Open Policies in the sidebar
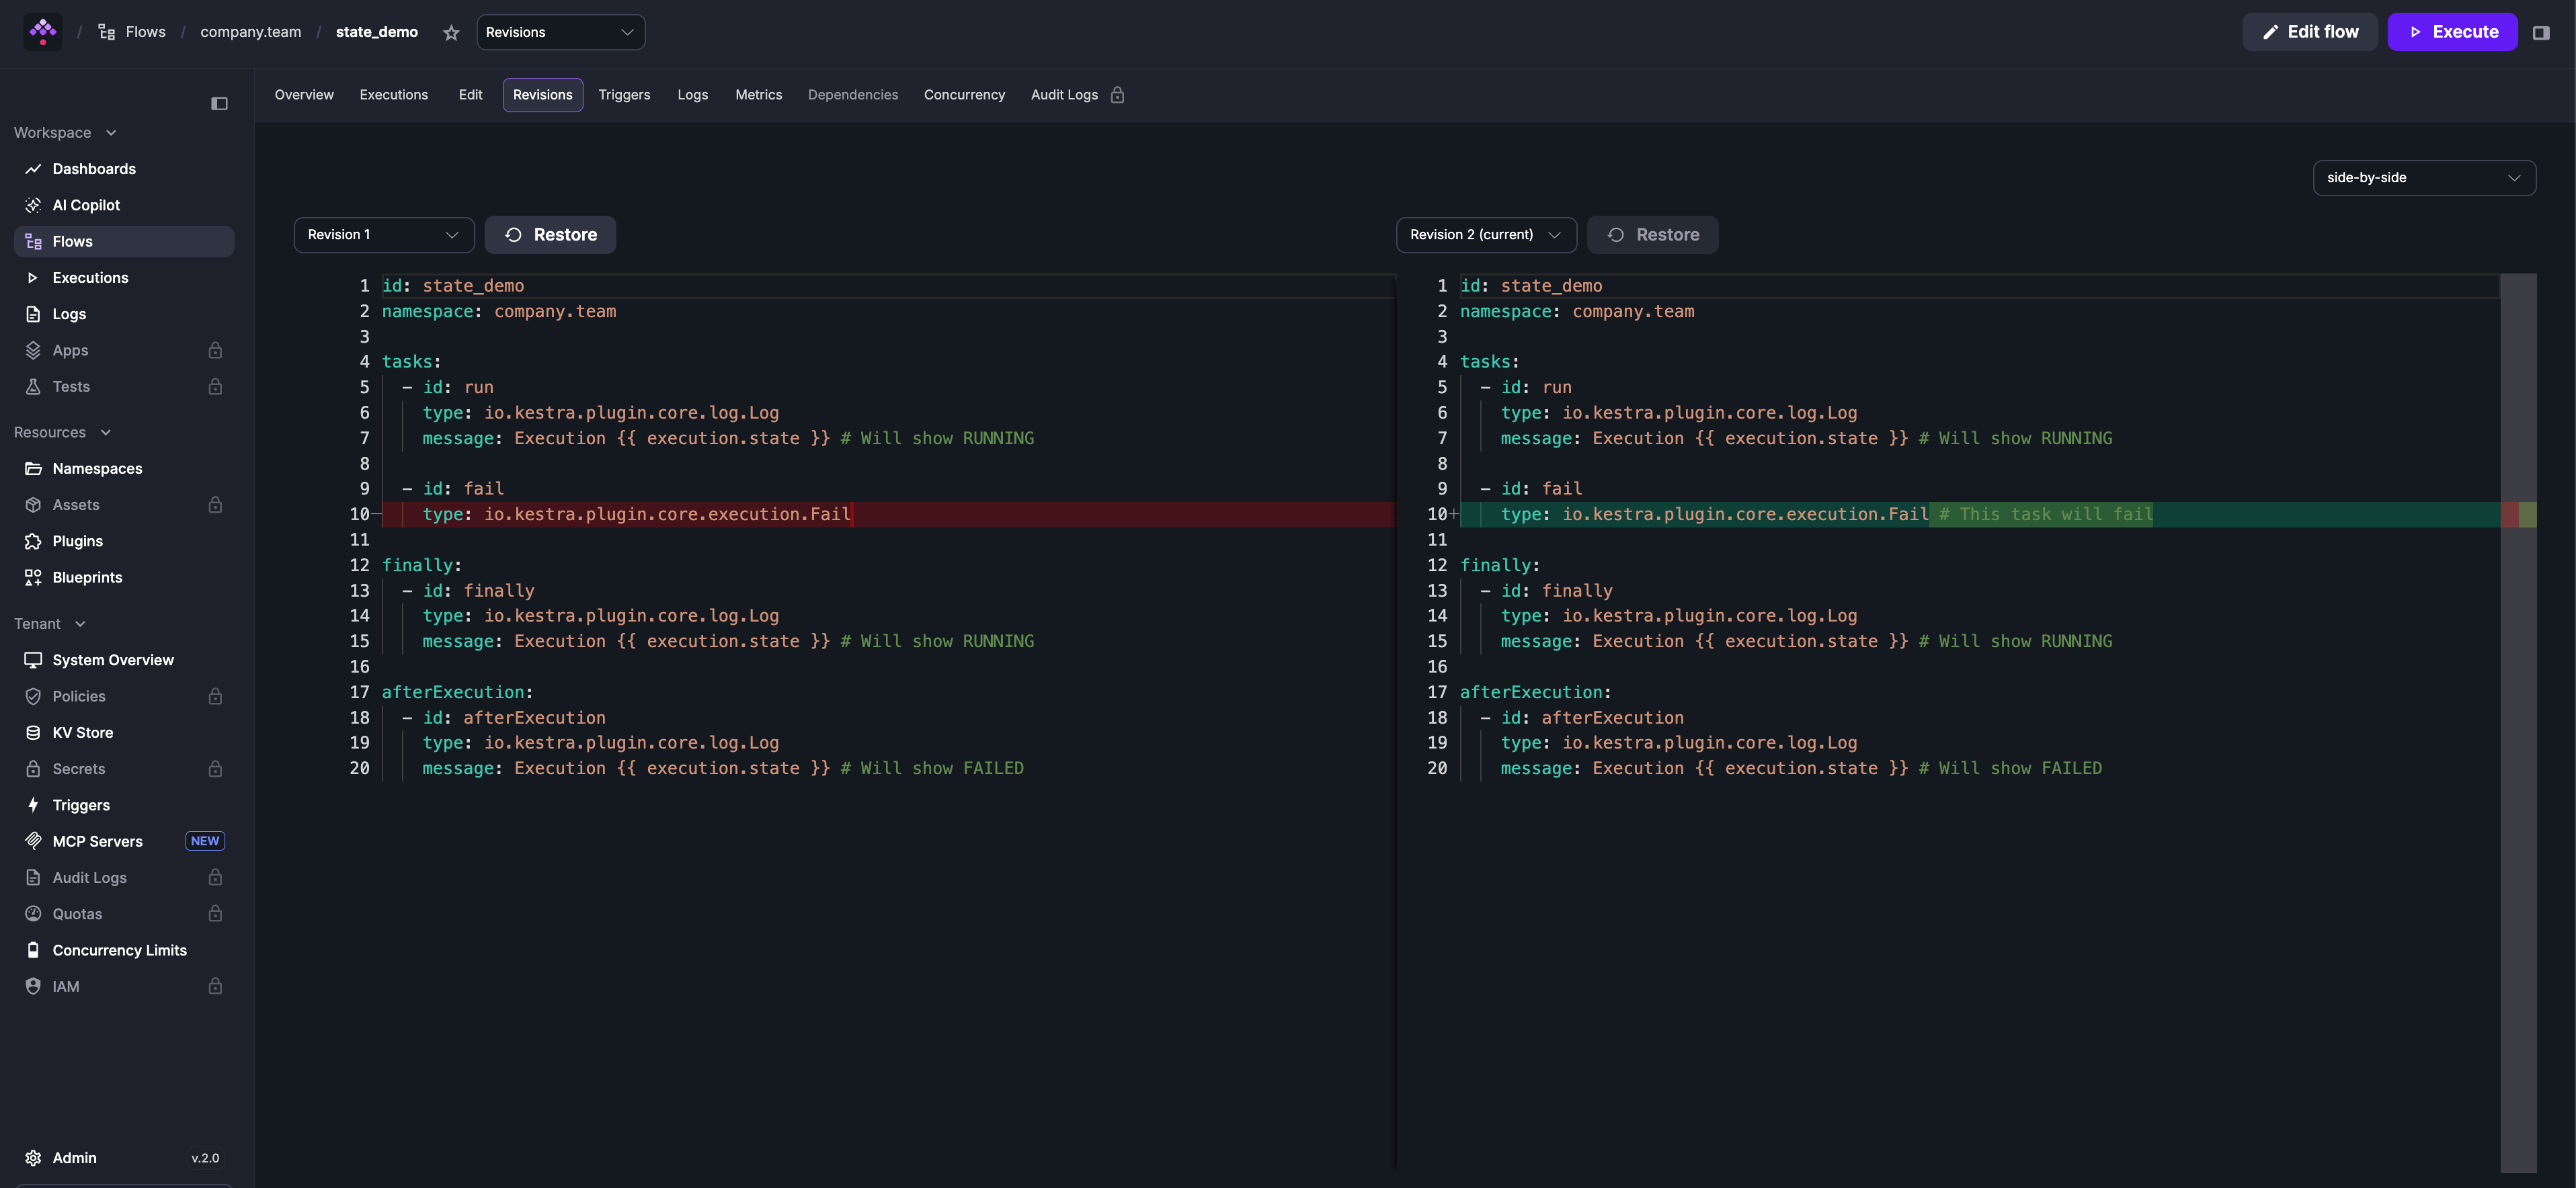Viewport: 2576px width, 1188px height. tap(124, 696)
